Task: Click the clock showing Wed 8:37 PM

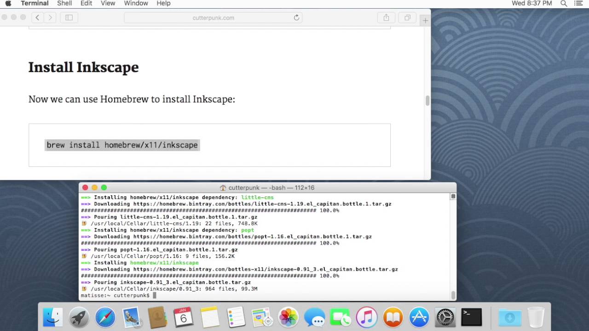Action: (531, 3)
